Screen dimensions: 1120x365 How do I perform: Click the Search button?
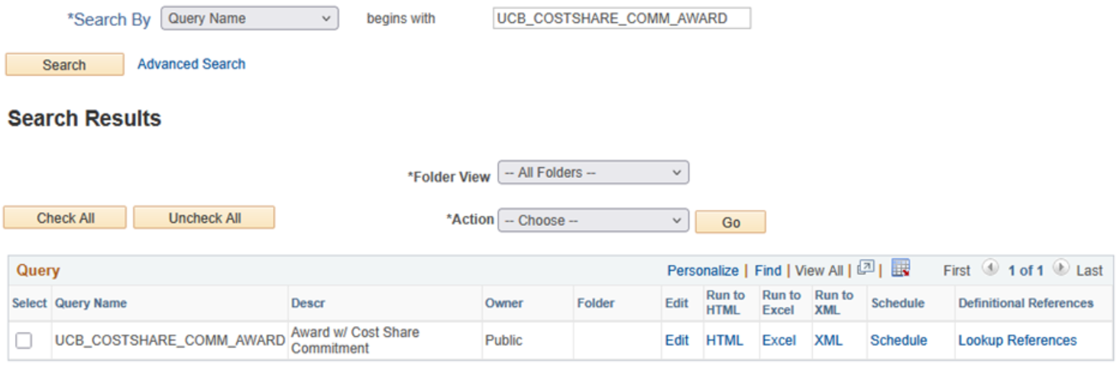[x=64, y=65]
